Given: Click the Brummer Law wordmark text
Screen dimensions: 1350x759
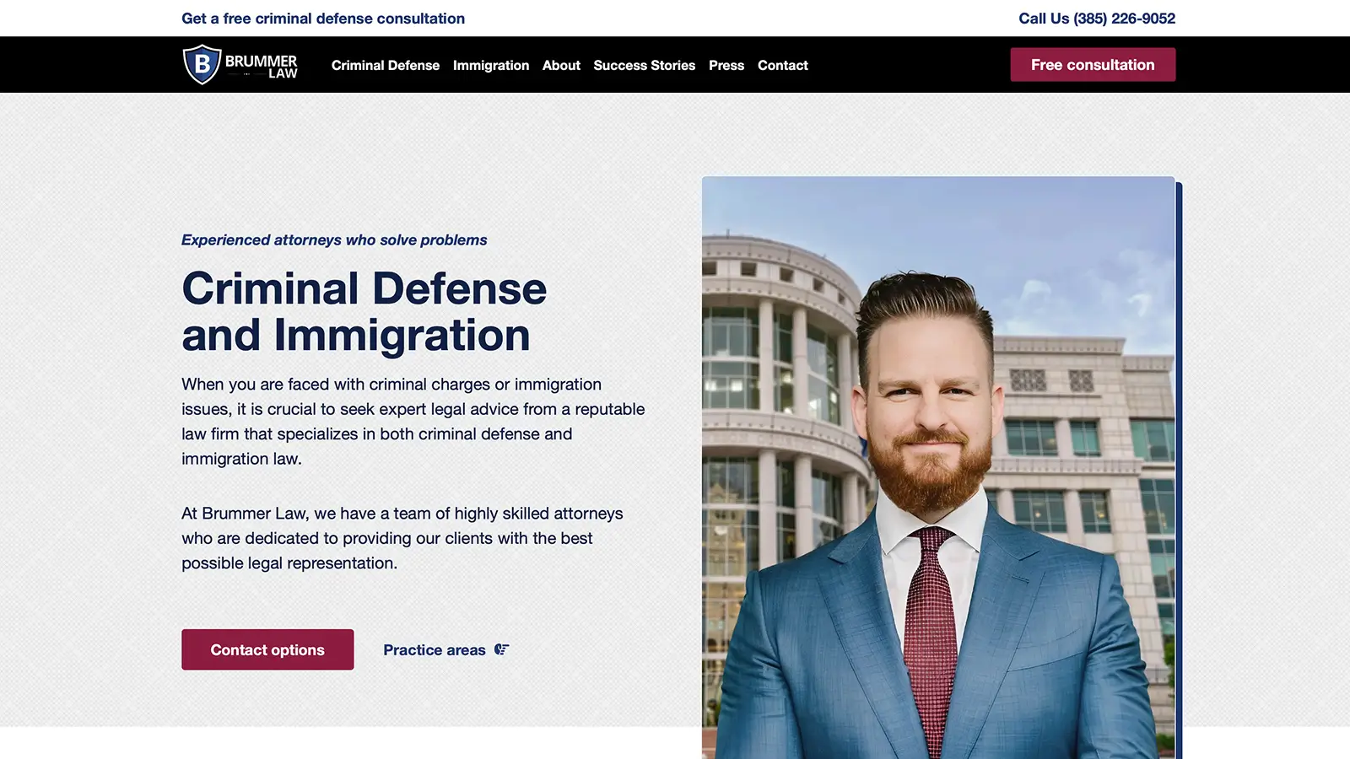Looking at the screenshot, I should click(x=262, y=65).
